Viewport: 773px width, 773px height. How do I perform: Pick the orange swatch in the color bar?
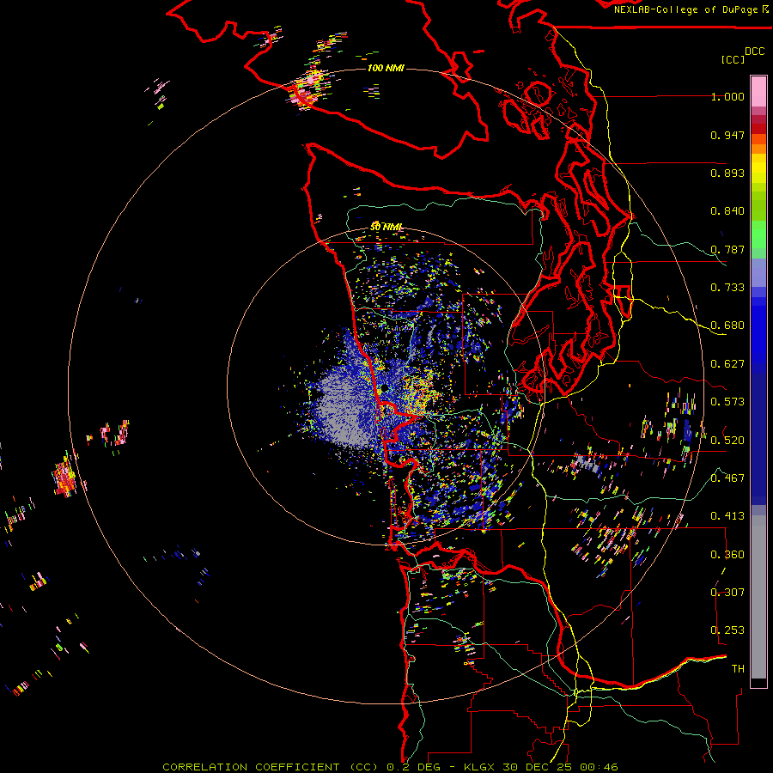pos(758,149)
